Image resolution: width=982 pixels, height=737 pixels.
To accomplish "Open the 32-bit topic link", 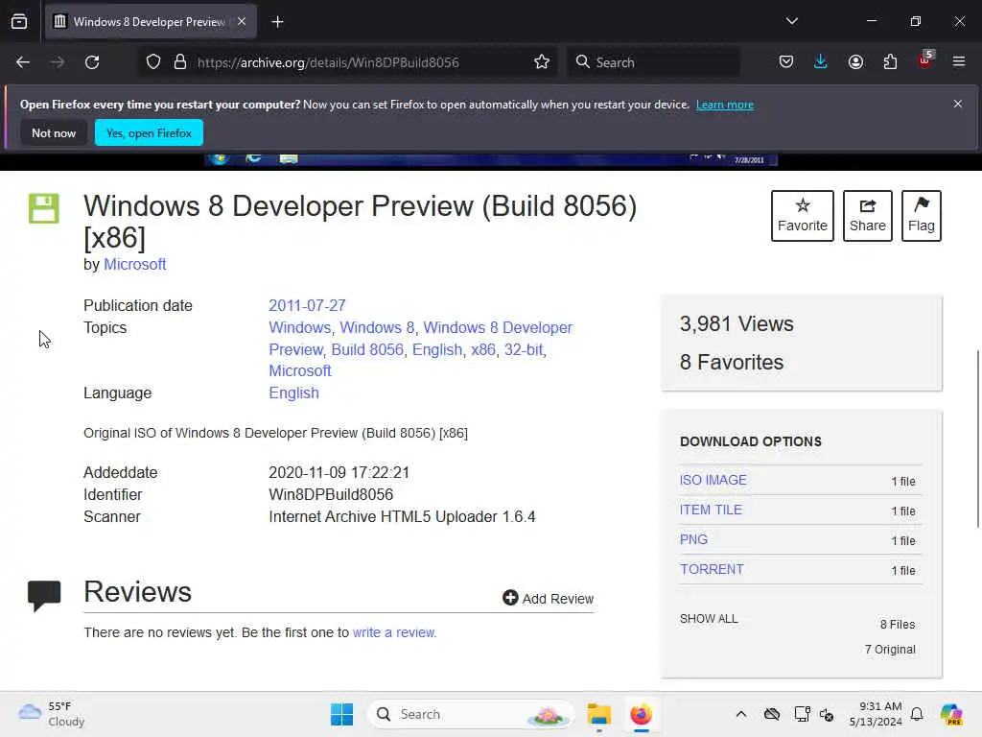I will pyautogui.click(x=524, y=349).
